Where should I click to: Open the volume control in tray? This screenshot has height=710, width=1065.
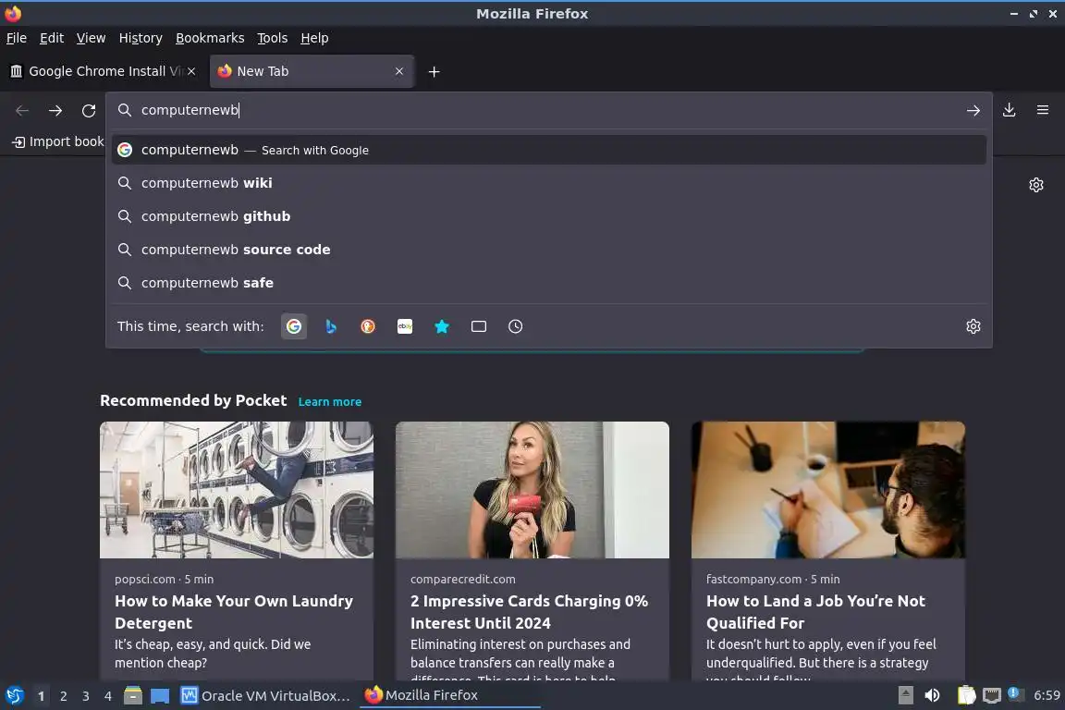[x=933, y=695]
